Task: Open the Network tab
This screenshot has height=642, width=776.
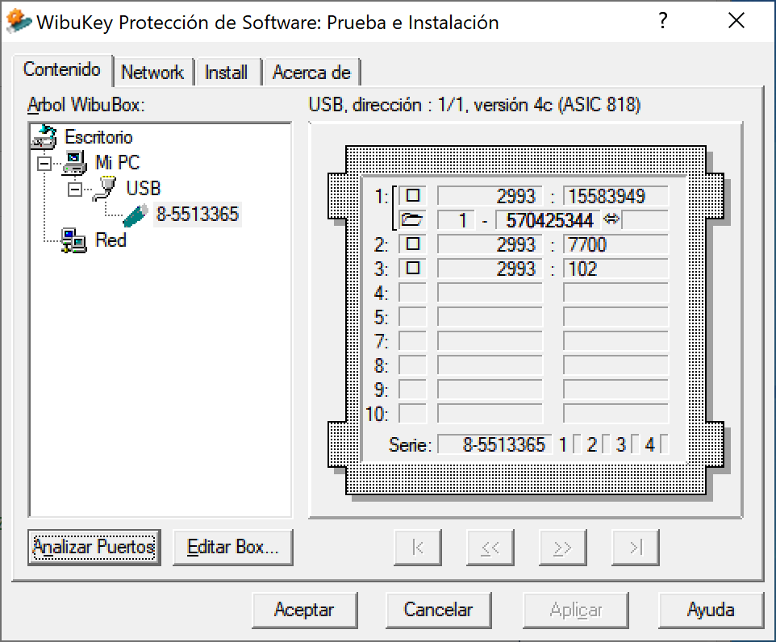Action: pyautogui.click(x=152, y=73)
